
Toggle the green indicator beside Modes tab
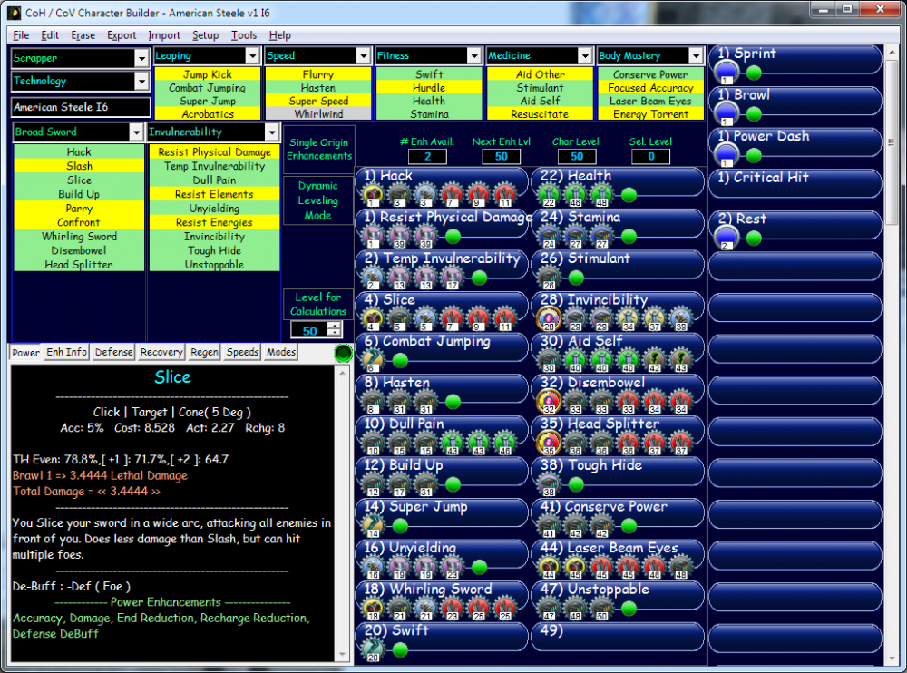343,353
